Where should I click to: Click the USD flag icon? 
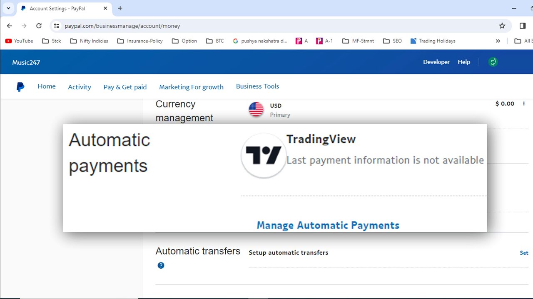click(x=256, y=110)
